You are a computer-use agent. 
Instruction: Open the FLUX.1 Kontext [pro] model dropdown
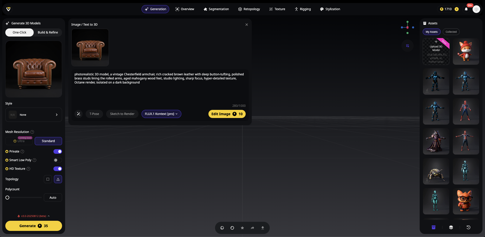click(161, 114)
